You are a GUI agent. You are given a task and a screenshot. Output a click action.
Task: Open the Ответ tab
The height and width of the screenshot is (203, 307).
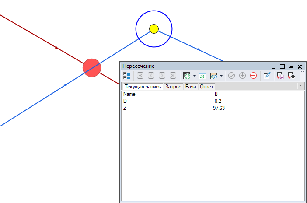[207, 87]
